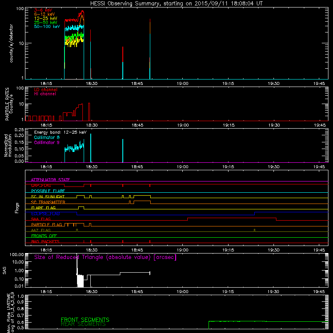Screen dimensions: 333x333
Task: Click the dim olive flag label above FRONTS_OFF
Action: tap(41, 230)
